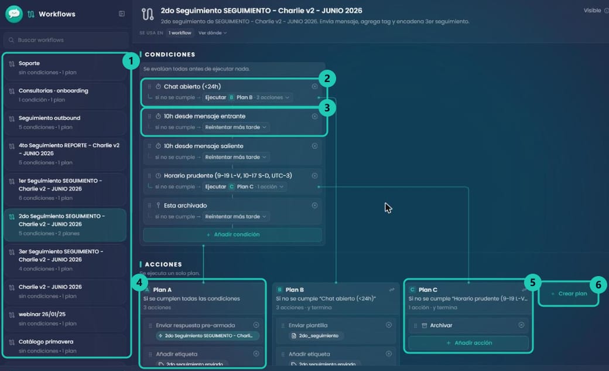Remove 10h desde mensaje saliente condition
Image resolution: width=609 pixels, height=371 pixels.
314,146
